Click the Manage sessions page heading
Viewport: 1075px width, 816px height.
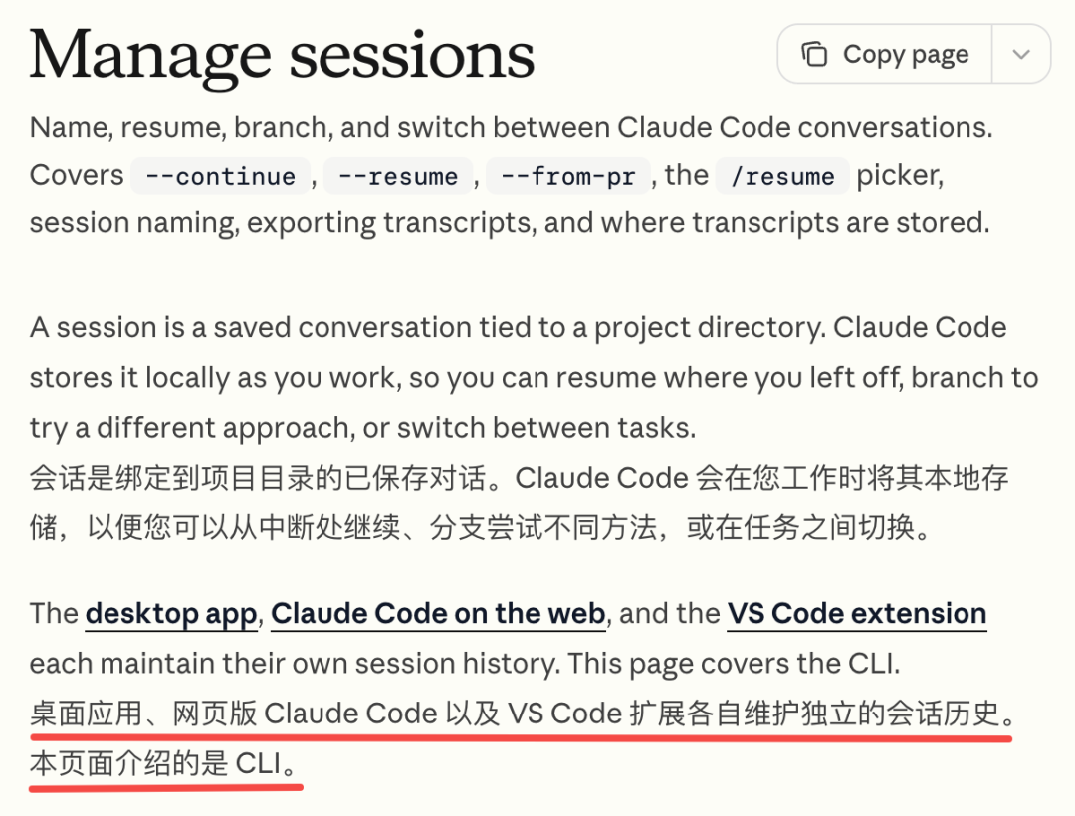coord(282,55)
